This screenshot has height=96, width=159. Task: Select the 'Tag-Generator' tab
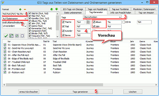point(96,12)
